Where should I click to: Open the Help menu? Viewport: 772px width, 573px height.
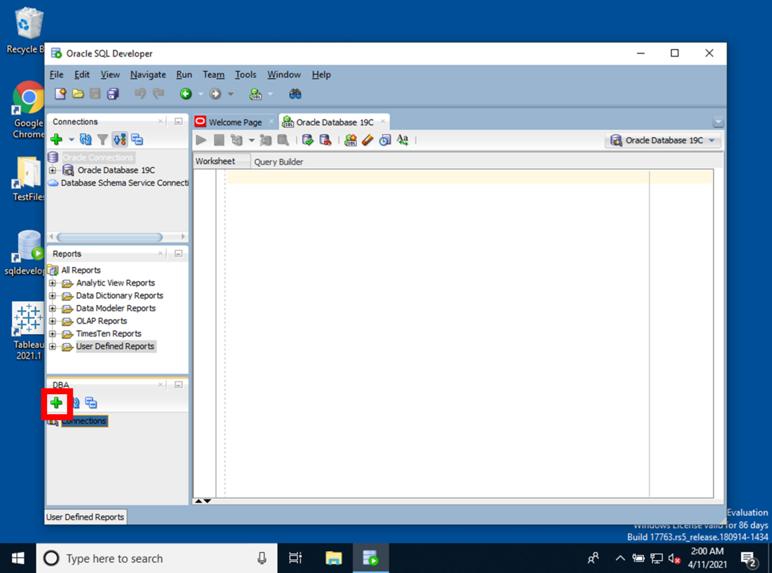[321, 75]
